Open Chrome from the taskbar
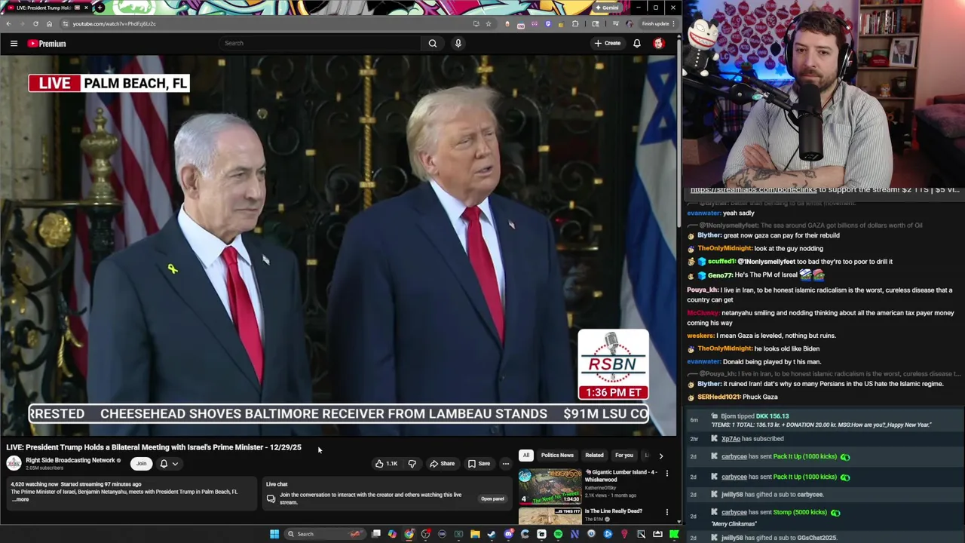This screenshot has width=965, height=543. 409,534
